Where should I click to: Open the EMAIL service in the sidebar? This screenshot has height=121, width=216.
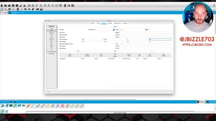[51, 45]
